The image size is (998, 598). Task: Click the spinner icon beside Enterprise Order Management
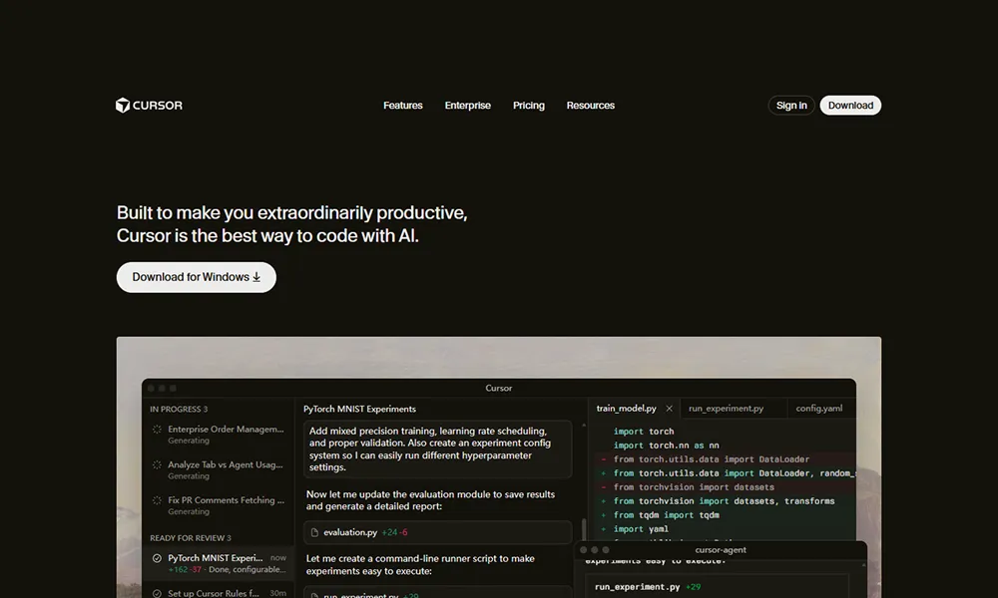click(x=157, y=430)
